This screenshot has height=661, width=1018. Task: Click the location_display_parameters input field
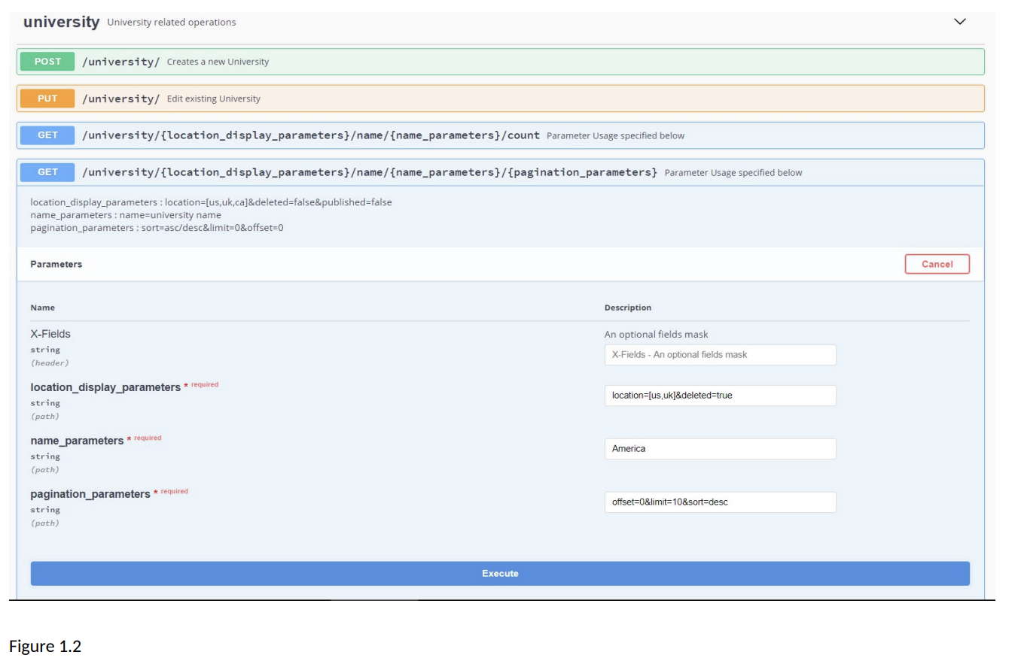[x=720, y=396]
